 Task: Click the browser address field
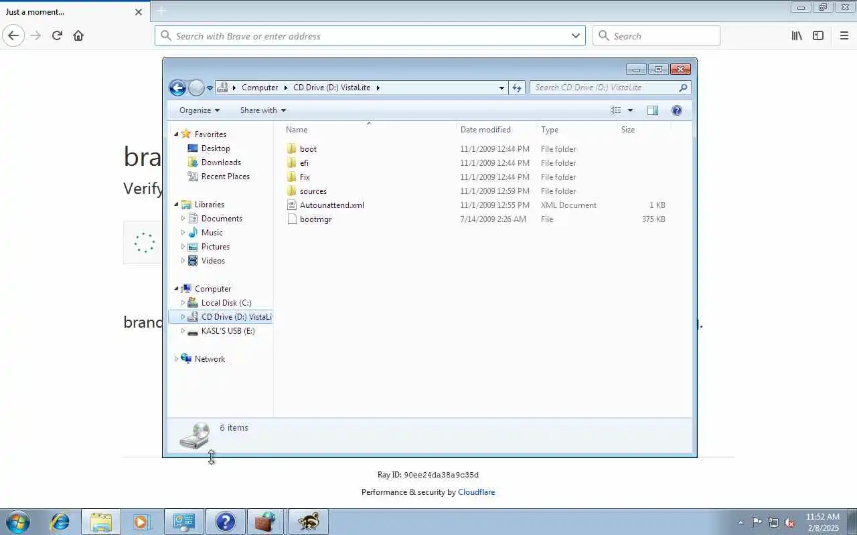click(x=370, y=36)
